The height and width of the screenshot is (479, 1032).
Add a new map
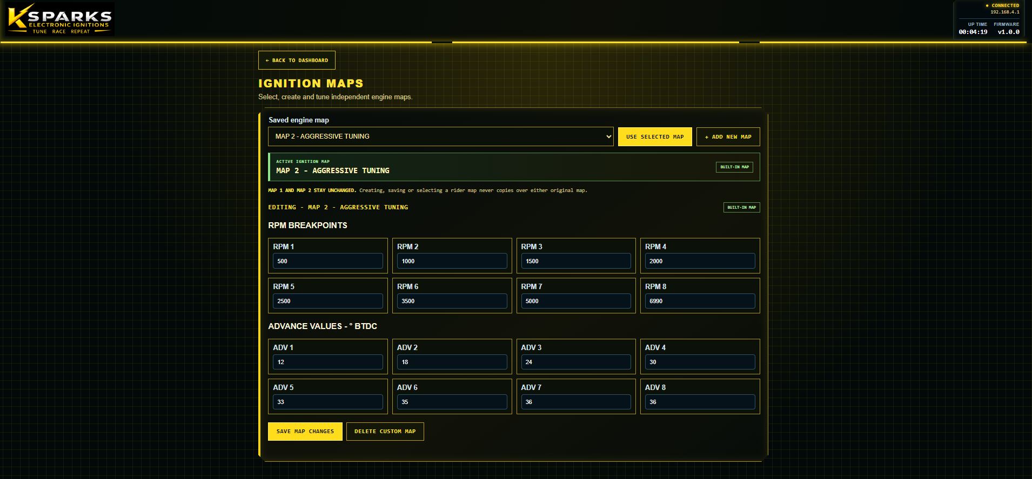click(x=728, y=137)
